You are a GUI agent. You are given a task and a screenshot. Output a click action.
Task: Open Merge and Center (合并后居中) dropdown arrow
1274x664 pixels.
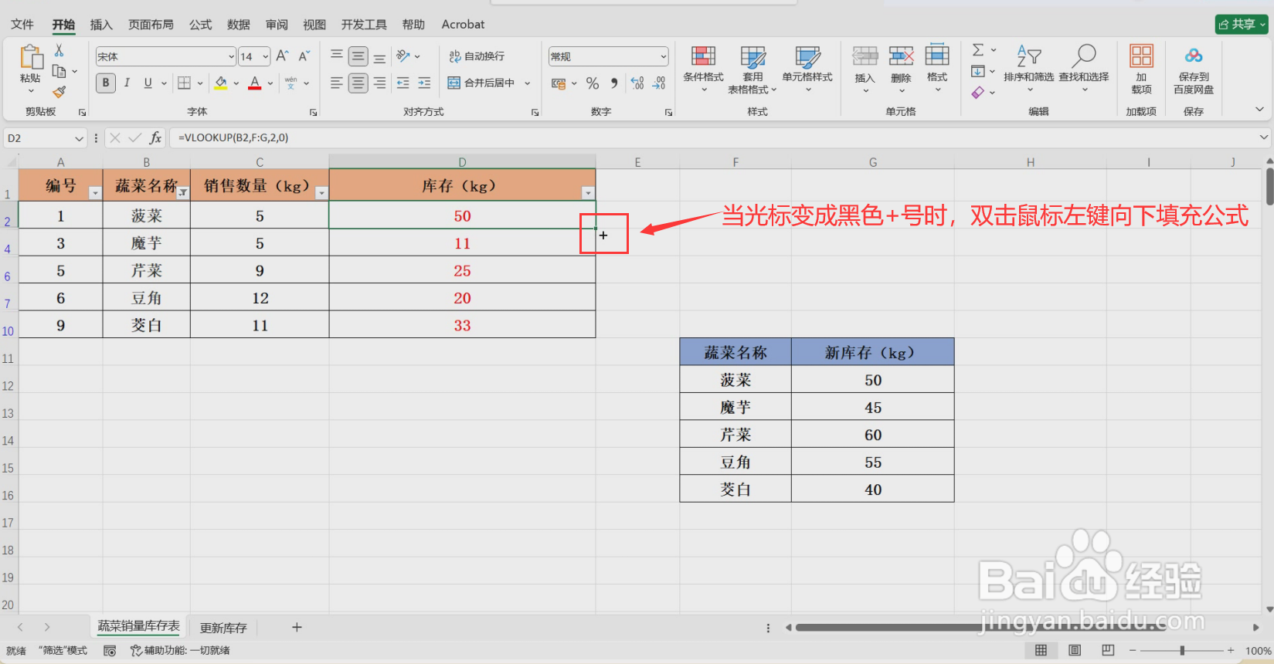528,83
